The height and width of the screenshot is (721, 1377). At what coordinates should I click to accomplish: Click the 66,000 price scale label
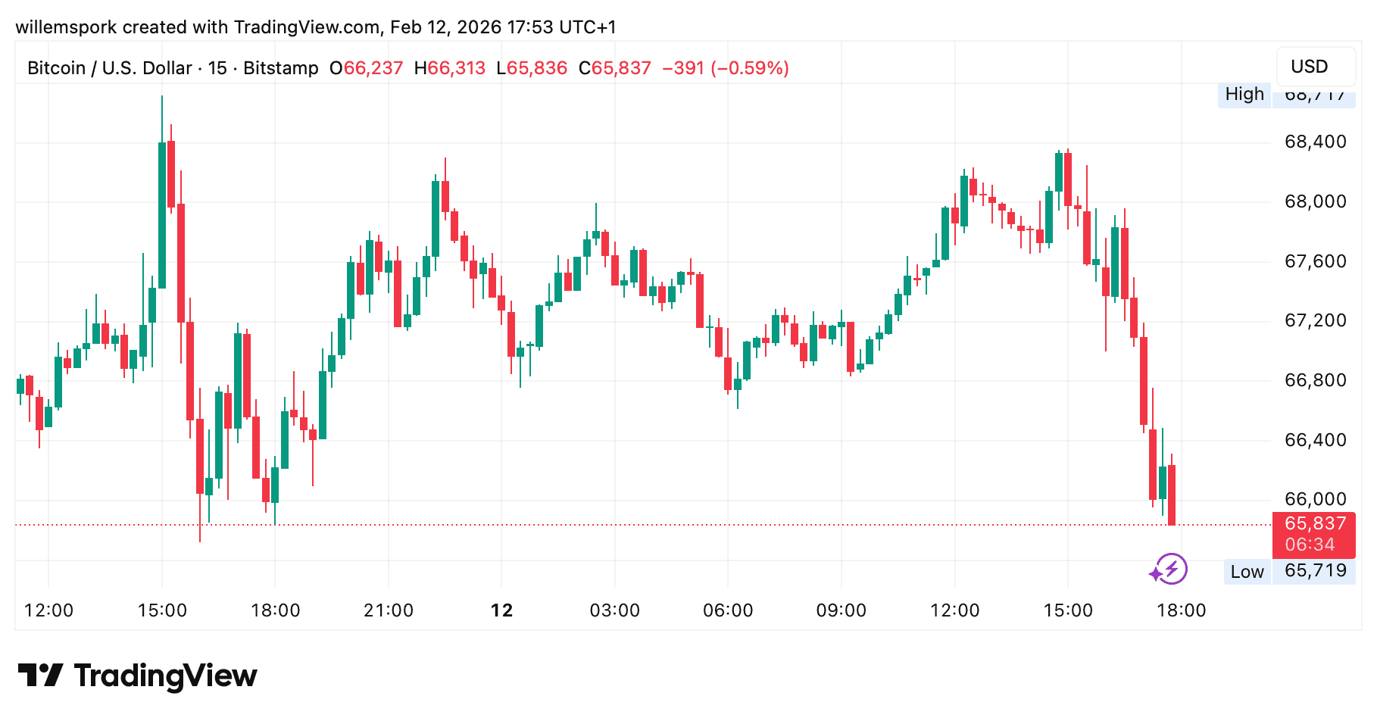[1315, 499]
